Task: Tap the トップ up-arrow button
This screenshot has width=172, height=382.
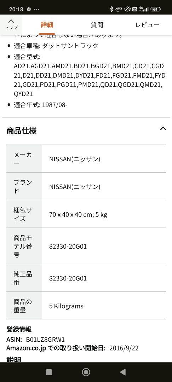Action: [11, 24]
